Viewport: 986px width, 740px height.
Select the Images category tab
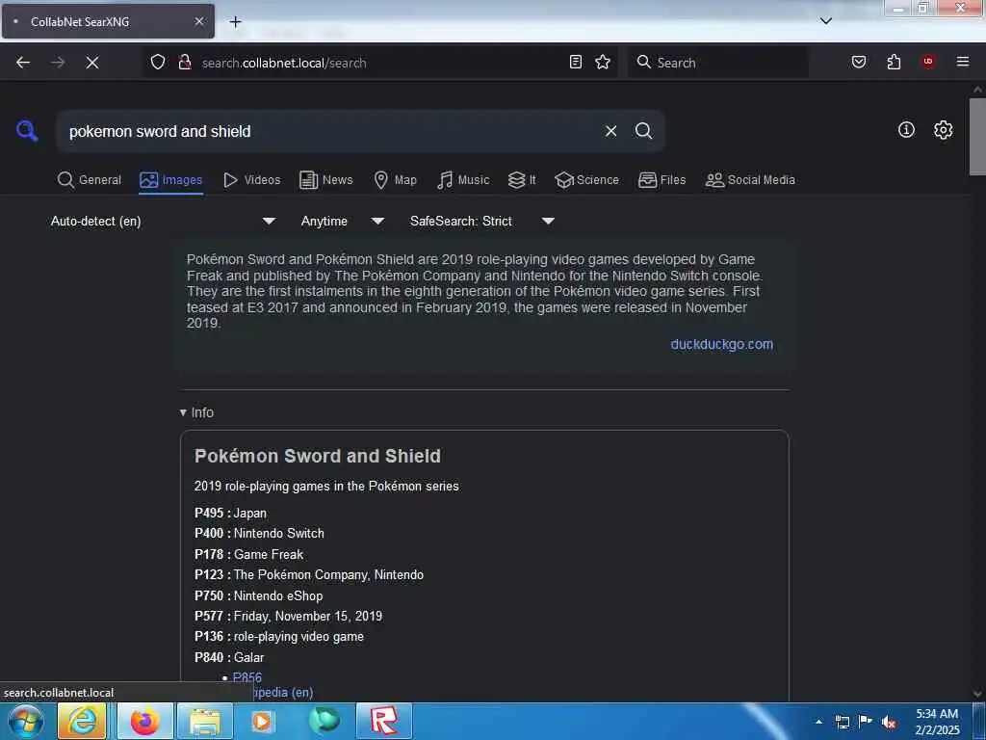(x=171, y=180)
